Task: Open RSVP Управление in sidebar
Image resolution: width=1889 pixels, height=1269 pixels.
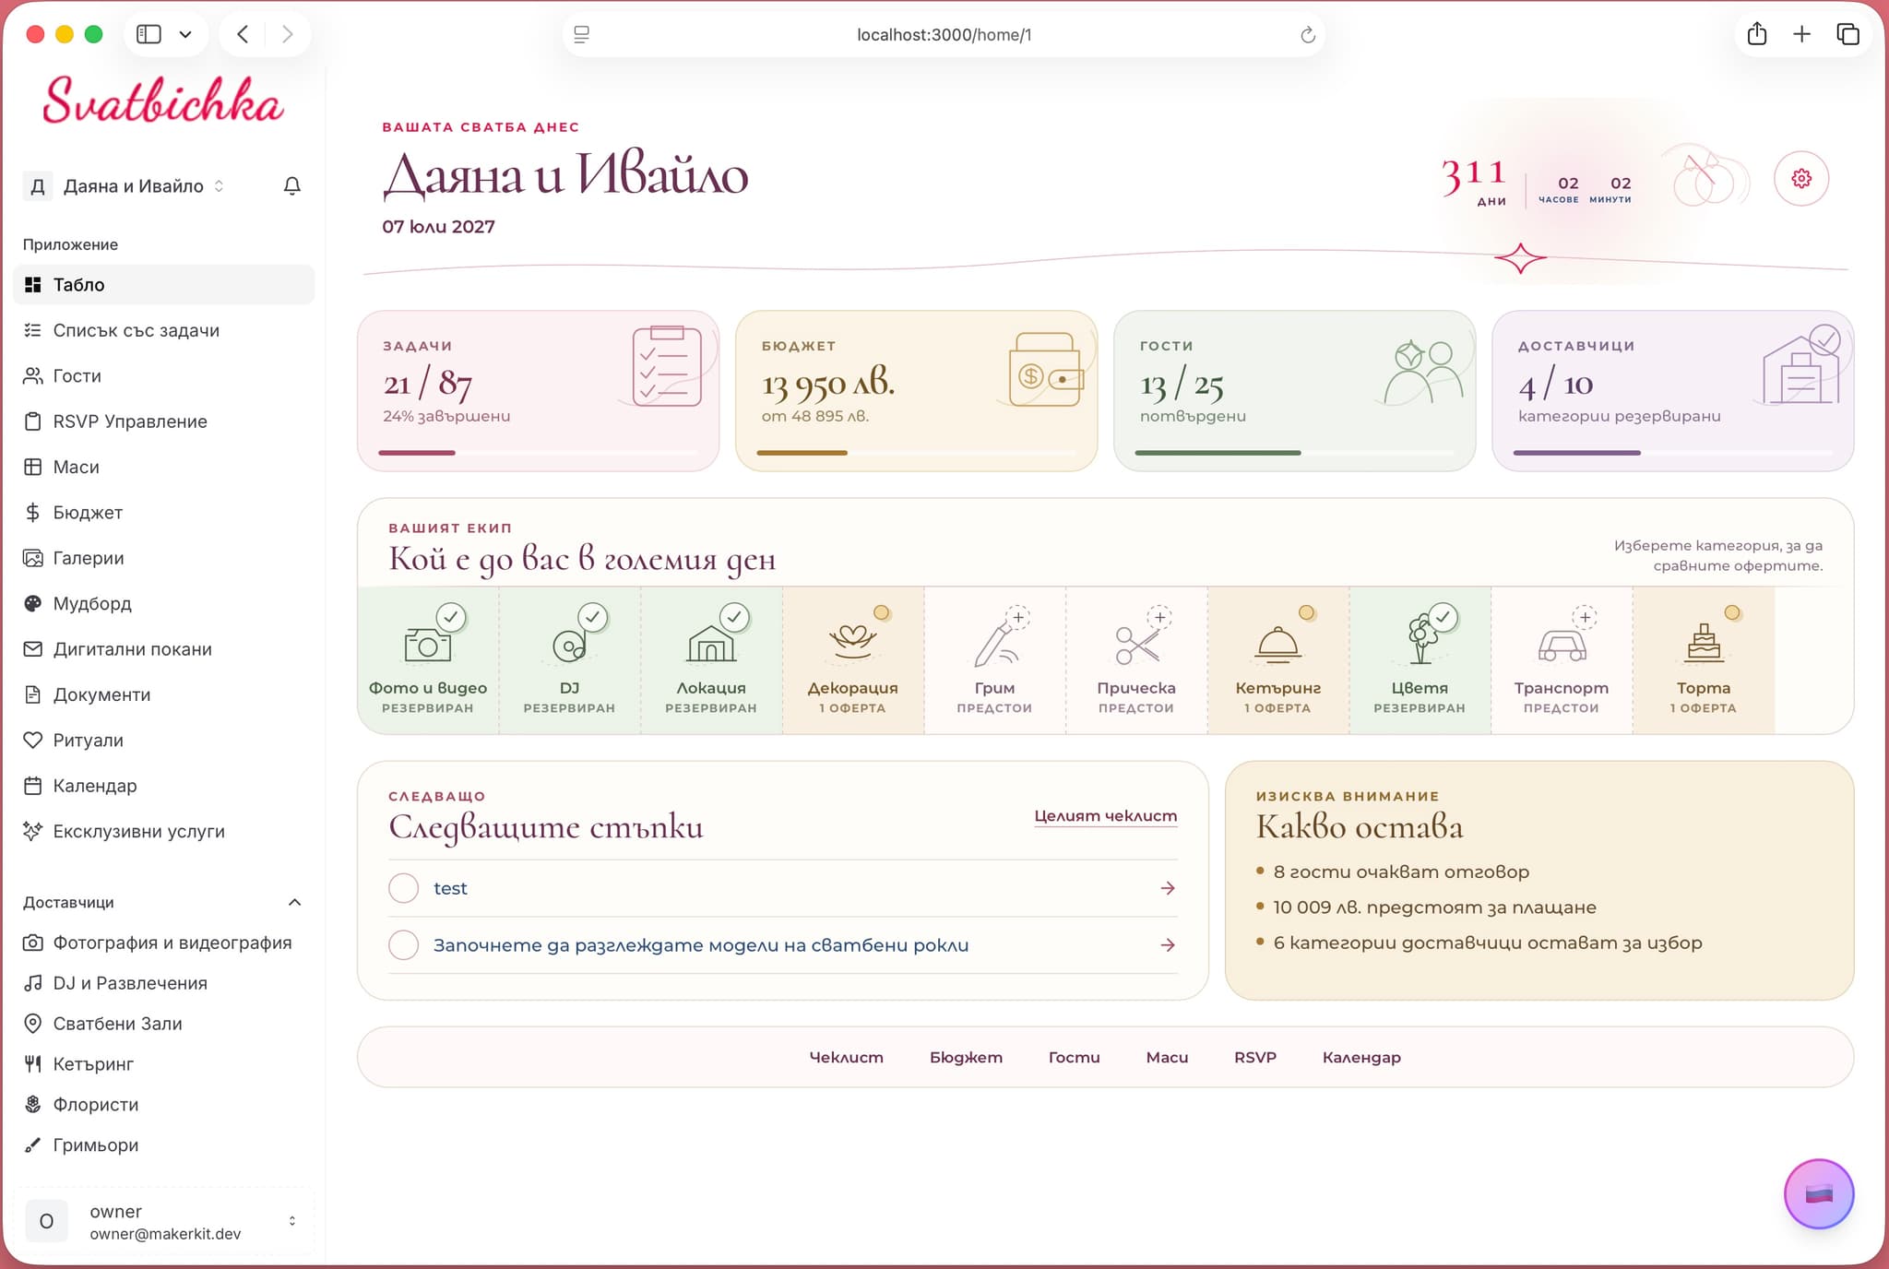Action: (x=164, y=421)
